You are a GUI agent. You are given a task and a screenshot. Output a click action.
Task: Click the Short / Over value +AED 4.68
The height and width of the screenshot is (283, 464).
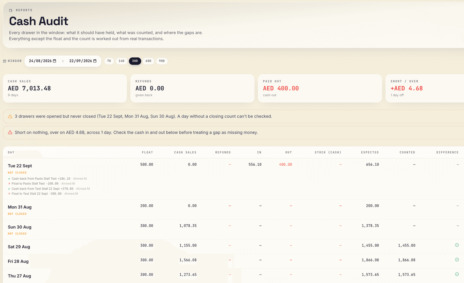(407, 89)
